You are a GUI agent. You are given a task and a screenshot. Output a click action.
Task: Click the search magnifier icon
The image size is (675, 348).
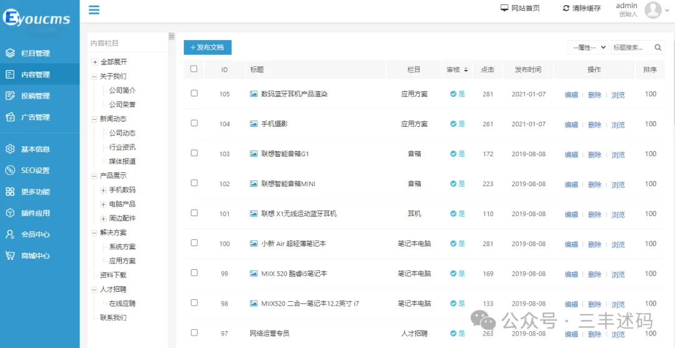point(657,47)
